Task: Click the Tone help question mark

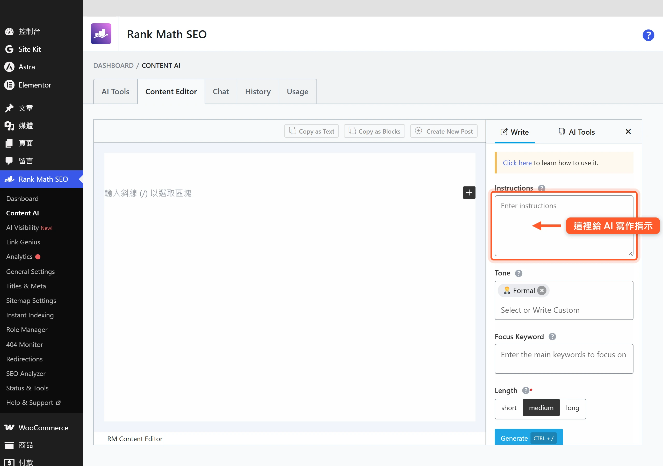Action: tap(519, 273)
